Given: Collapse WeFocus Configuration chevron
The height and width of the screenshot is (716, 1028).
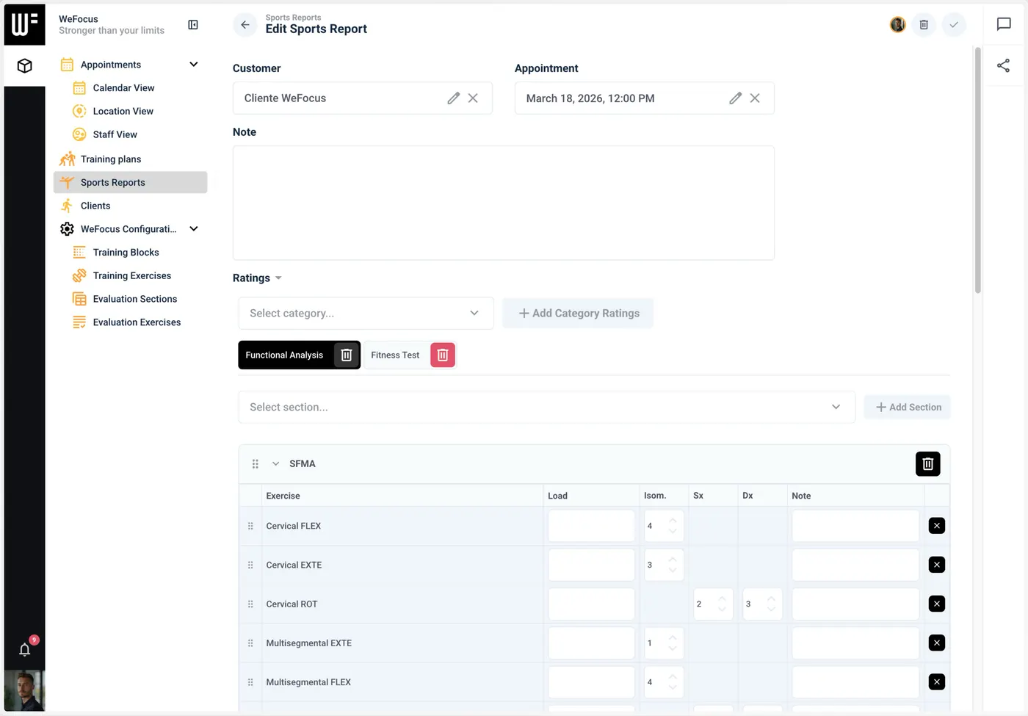Looking at the screenshot, I should [194, 229].
